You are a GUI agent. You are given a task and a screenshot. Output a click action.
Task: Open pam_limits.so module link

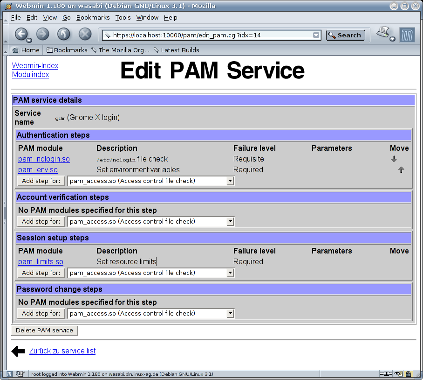point(41,261)
